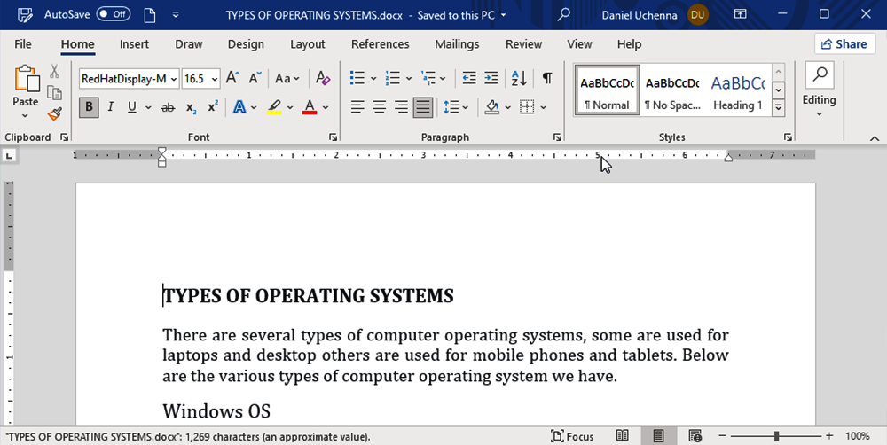The width and height of the screenshot is (887, 445).
Task: Toggle Subscript formatting
Action: (192, 107)
